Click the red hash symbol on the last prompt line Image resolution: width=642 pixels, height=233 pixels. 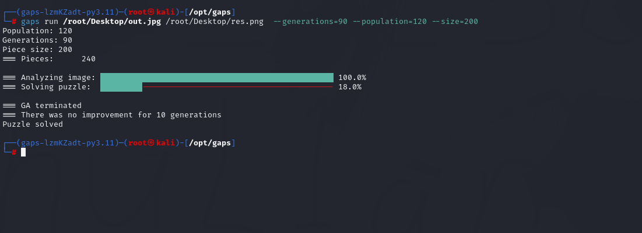click(x=14, y=152)
